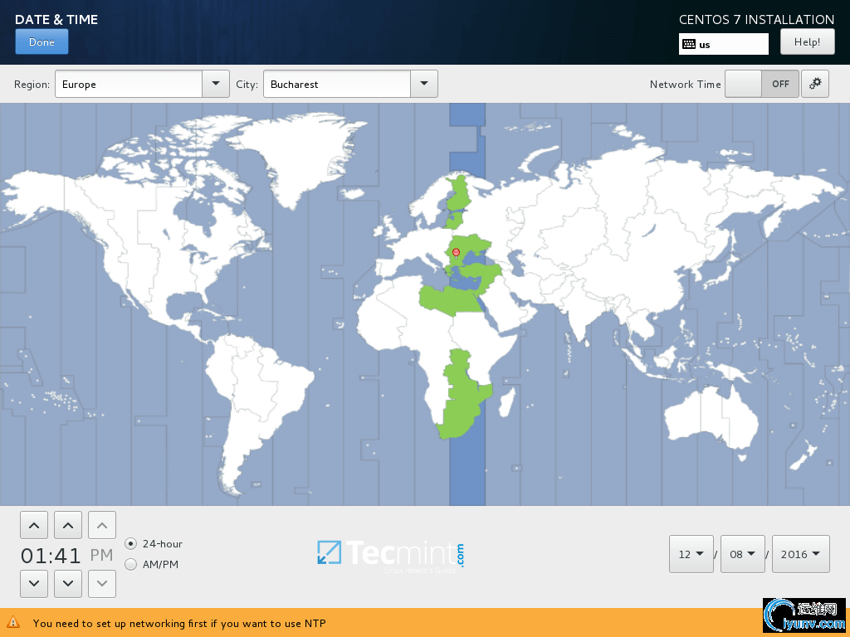Open NTP server settings gear icon
The image size is (850, 637).
815,84
